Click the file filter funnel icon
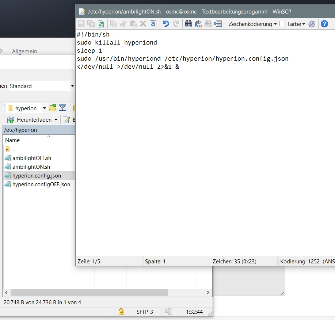This screenshot has height=320, width=335. click(x=62, y=108)
